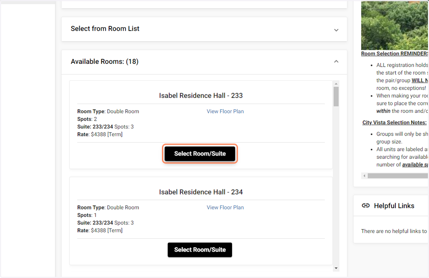The height and width of the screenshot is (278, 429).
Task: Click the 'Helpful Links' heading text
Action: [394, 206]
